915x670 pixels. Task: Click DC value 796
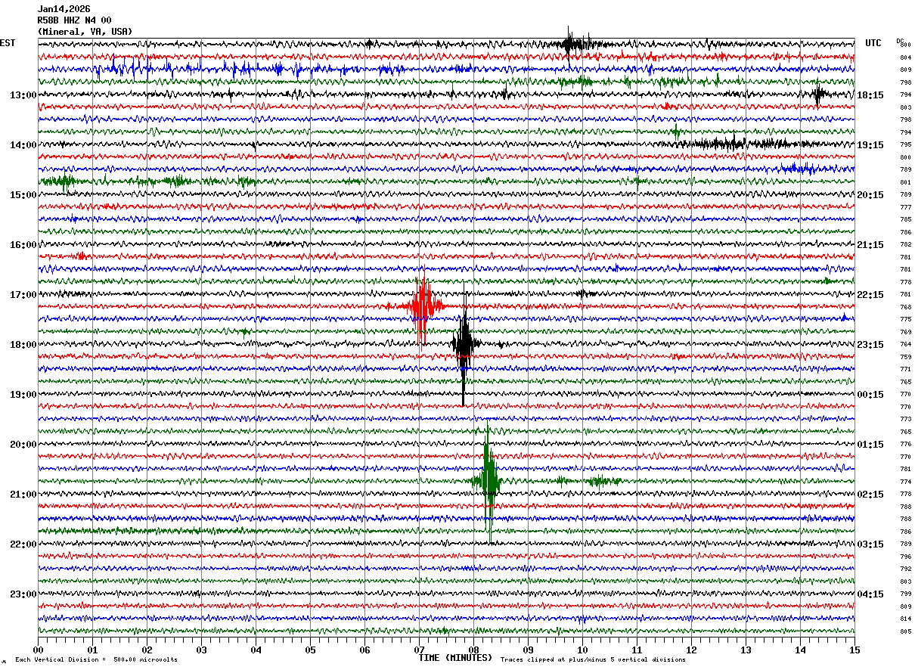pos(905,557)
